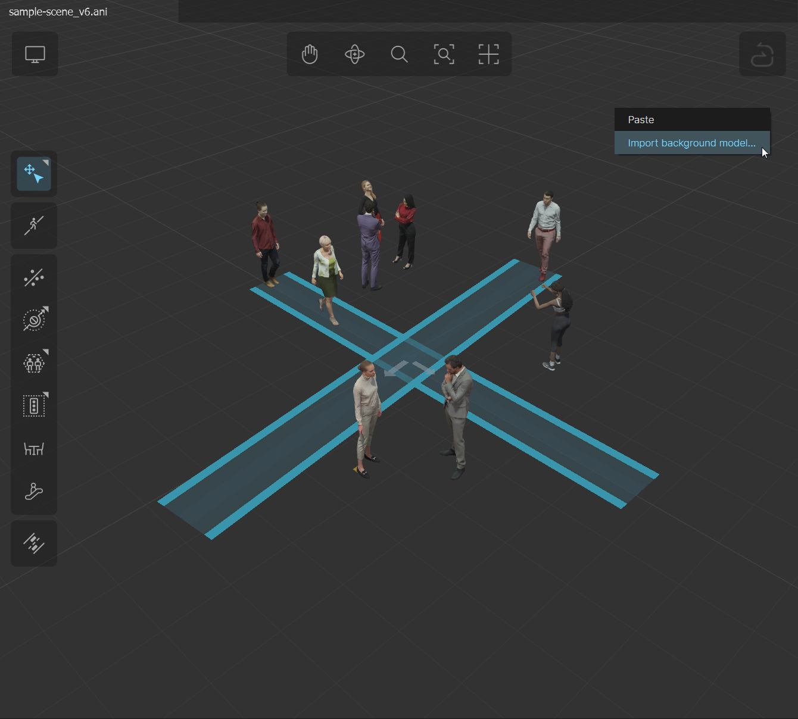
Task: Select the table and chairs seating tool
Action: (x=34, y=449)
